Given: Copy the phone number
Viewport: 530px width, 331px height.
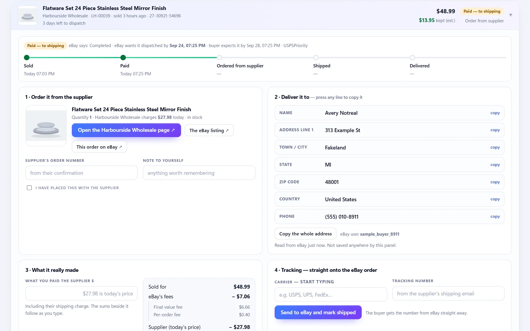Looking at the screenshot, I should click(x=495, y=217).
